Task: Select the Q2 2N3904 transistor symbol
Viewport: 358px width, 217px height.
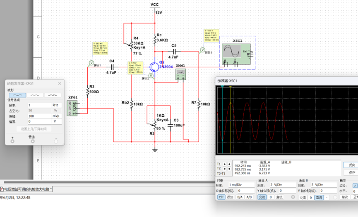Action: click(x=154, y=67)
